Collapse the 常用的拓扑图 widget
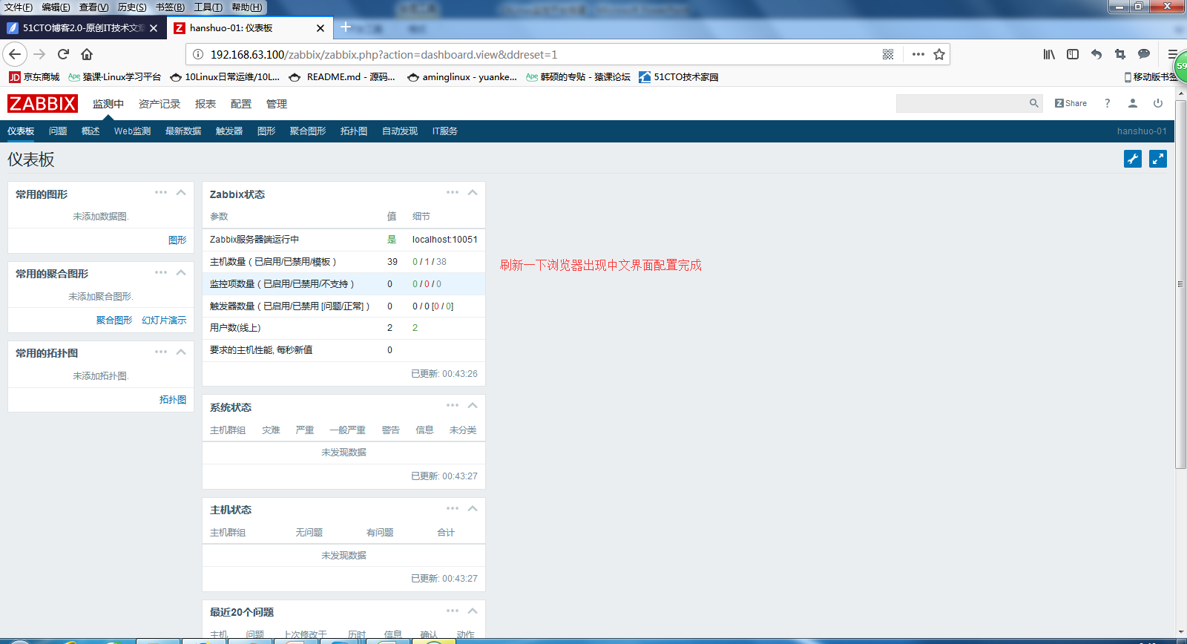 [x=181, y=352]
